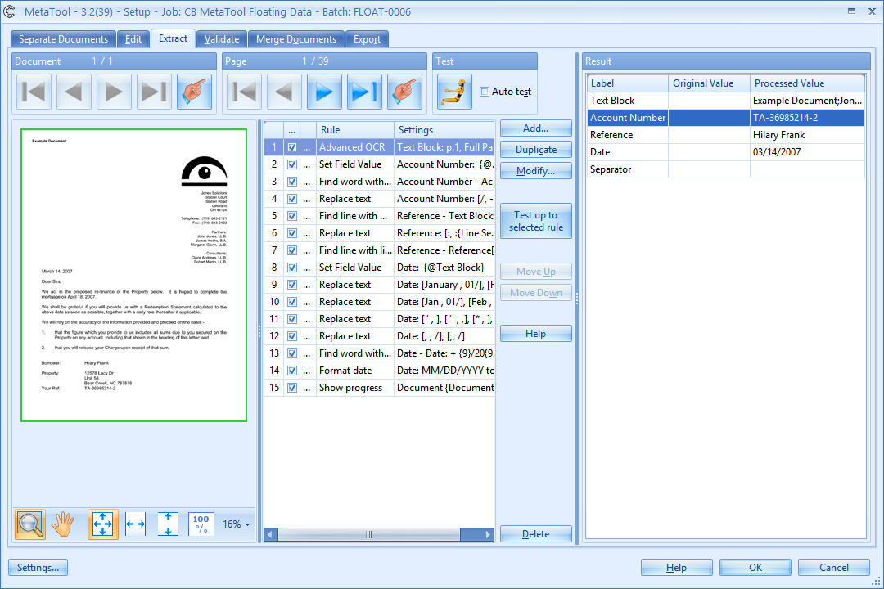Screen dimensions: 884x589
Task: Fit page to width
Action: click(x=136, y=524)
